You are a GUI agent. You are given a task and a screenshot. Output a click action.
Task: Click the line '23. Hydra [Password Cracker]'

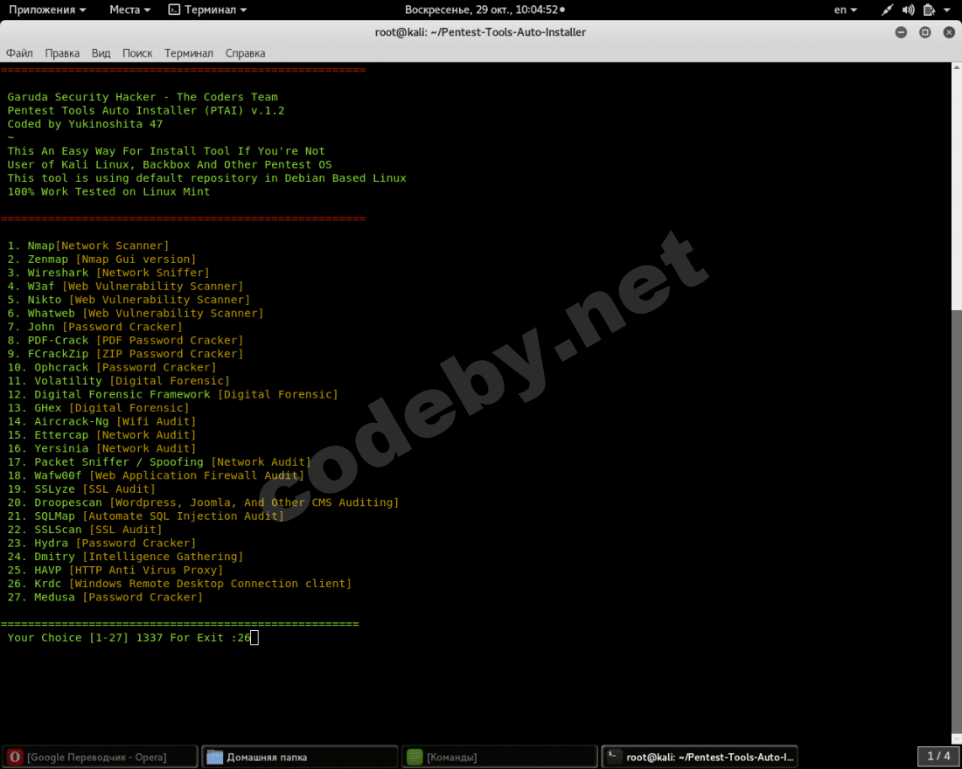click(101, 543)
